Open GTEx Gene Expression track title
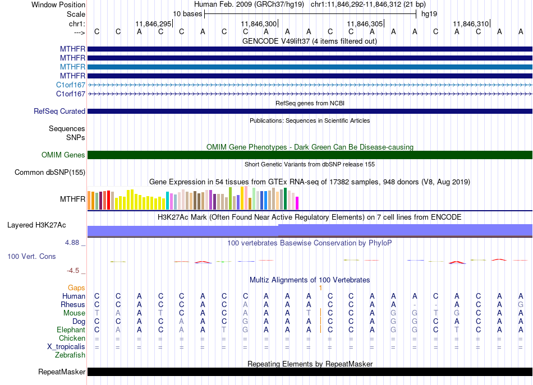Screen dimensions: 533x385 310,182
